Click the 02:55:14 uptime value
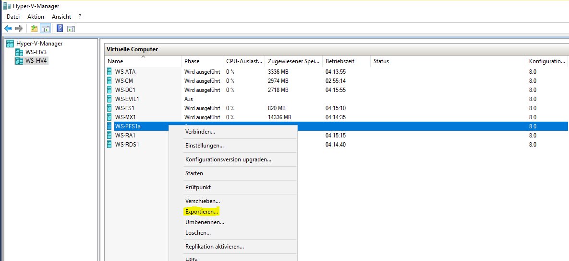Image resolution: width=569 pixels, height=261 pixels. coord(336,80)
